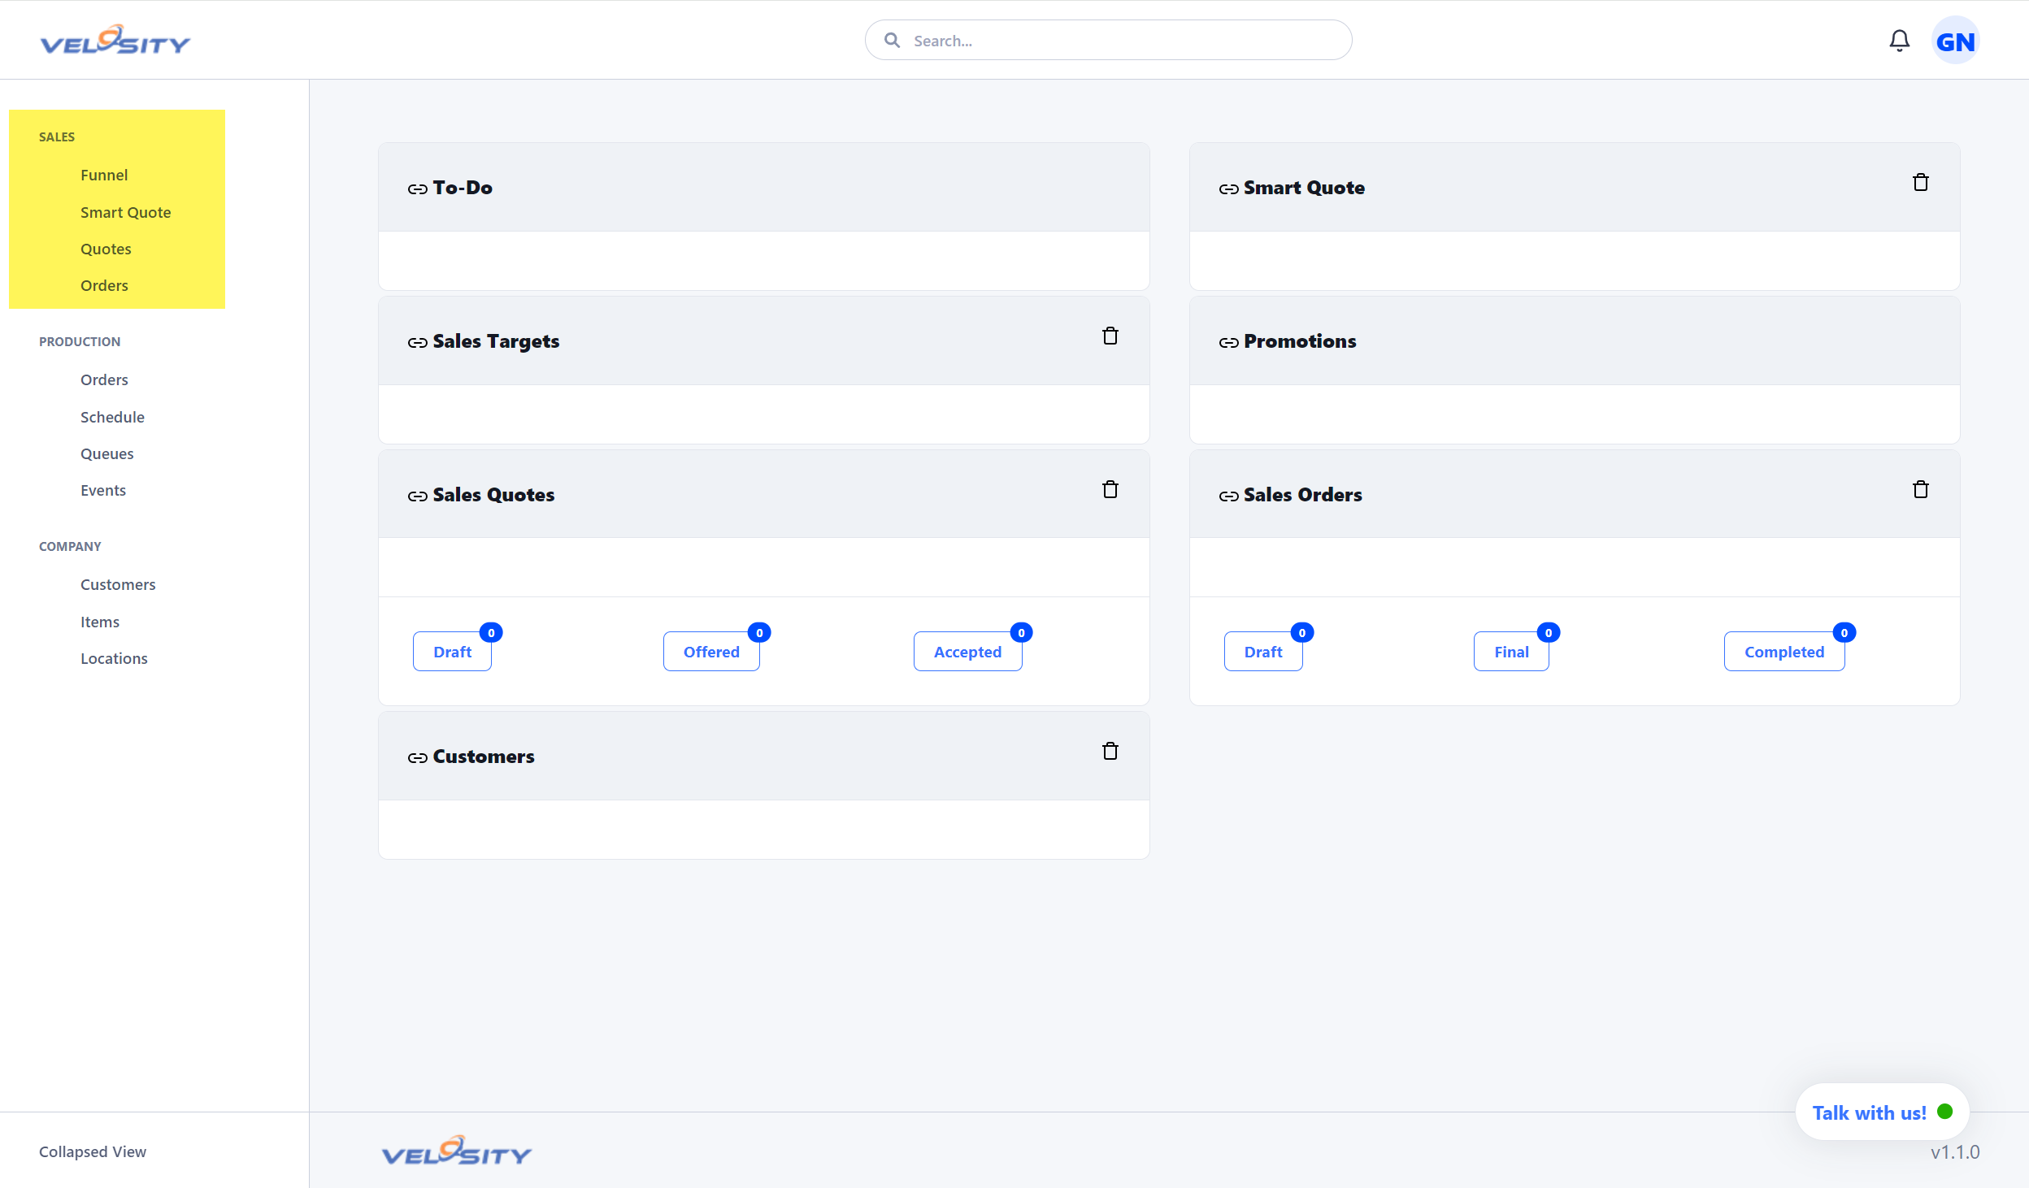Click the green online status dot in chat

pyautogui.click(x=1944, y=1111)
